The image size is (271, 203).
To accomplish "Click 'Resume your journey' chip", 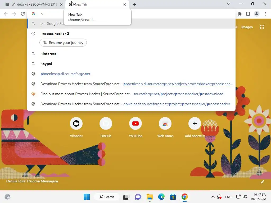I will coord(63,43).
